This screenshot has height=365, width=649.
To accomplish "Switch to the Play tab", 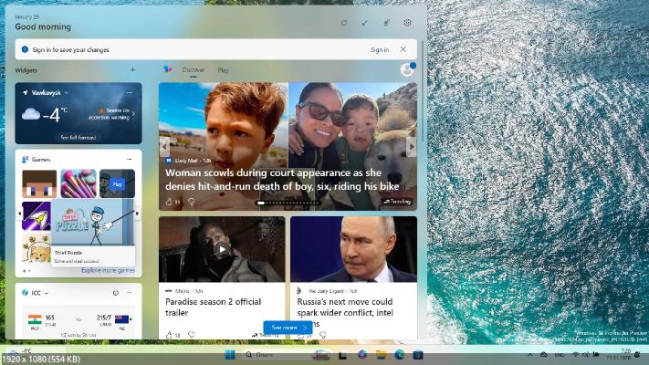I will pyautogui.click(x=224, y=70).
